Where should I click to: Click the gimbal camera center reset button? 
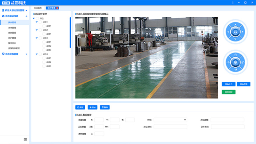[235, 62]
